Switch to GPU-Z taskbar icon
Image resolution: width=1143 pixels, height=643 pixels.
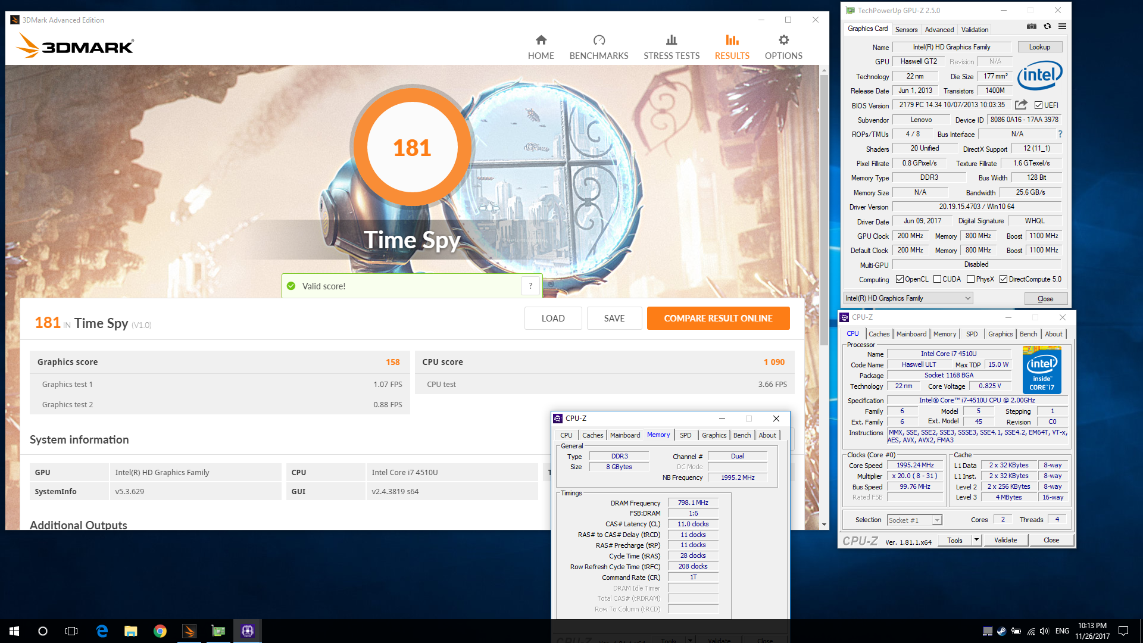pos(218,631)
